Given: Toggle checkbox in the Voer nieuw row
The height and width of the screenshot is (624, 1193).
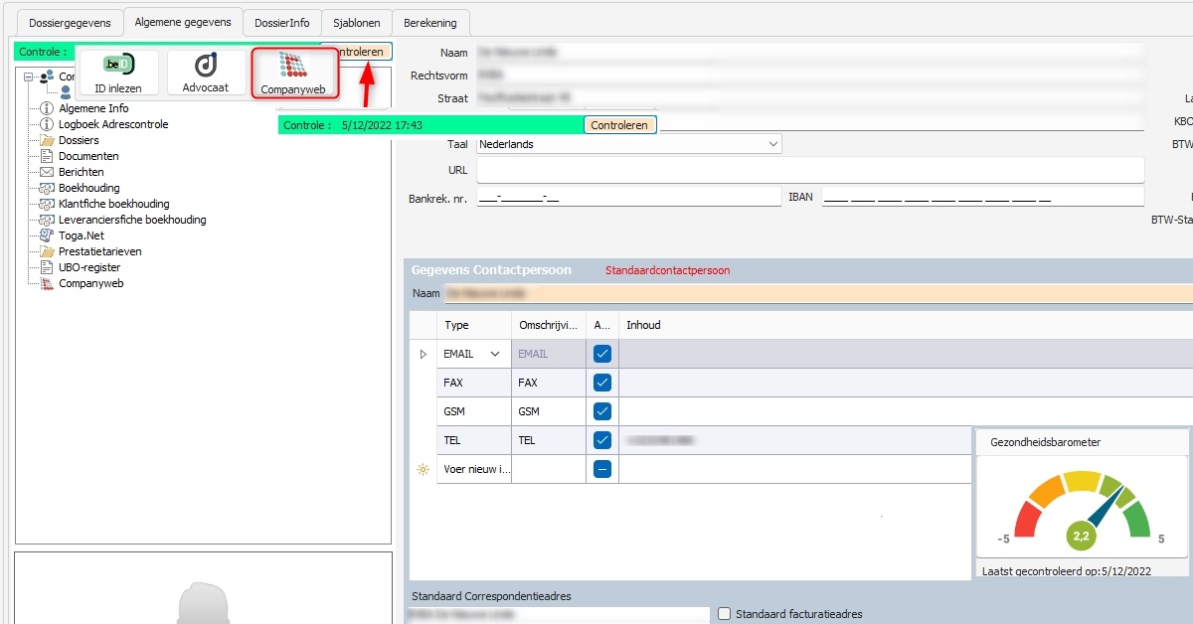Looking at the screenshot, I should coord(602,469).
